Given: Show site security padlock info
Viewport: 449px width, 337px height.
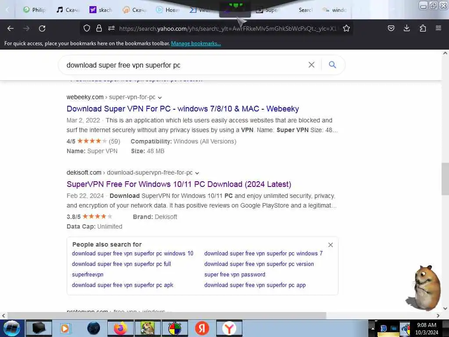Looking at the screenshot, I should [99, 28].
